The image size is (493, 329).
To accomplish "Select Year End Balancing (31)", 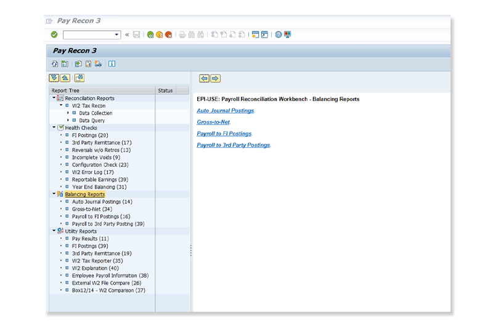I will pyautogui.click(x=99, y=187).
